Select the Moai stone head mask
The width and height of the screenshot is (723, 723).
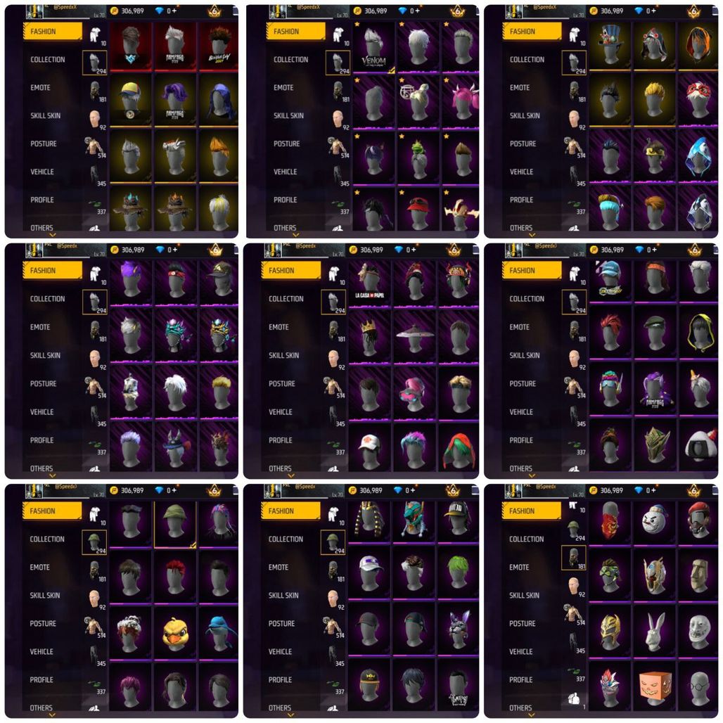pyautogui.click(x=698, y=575)
